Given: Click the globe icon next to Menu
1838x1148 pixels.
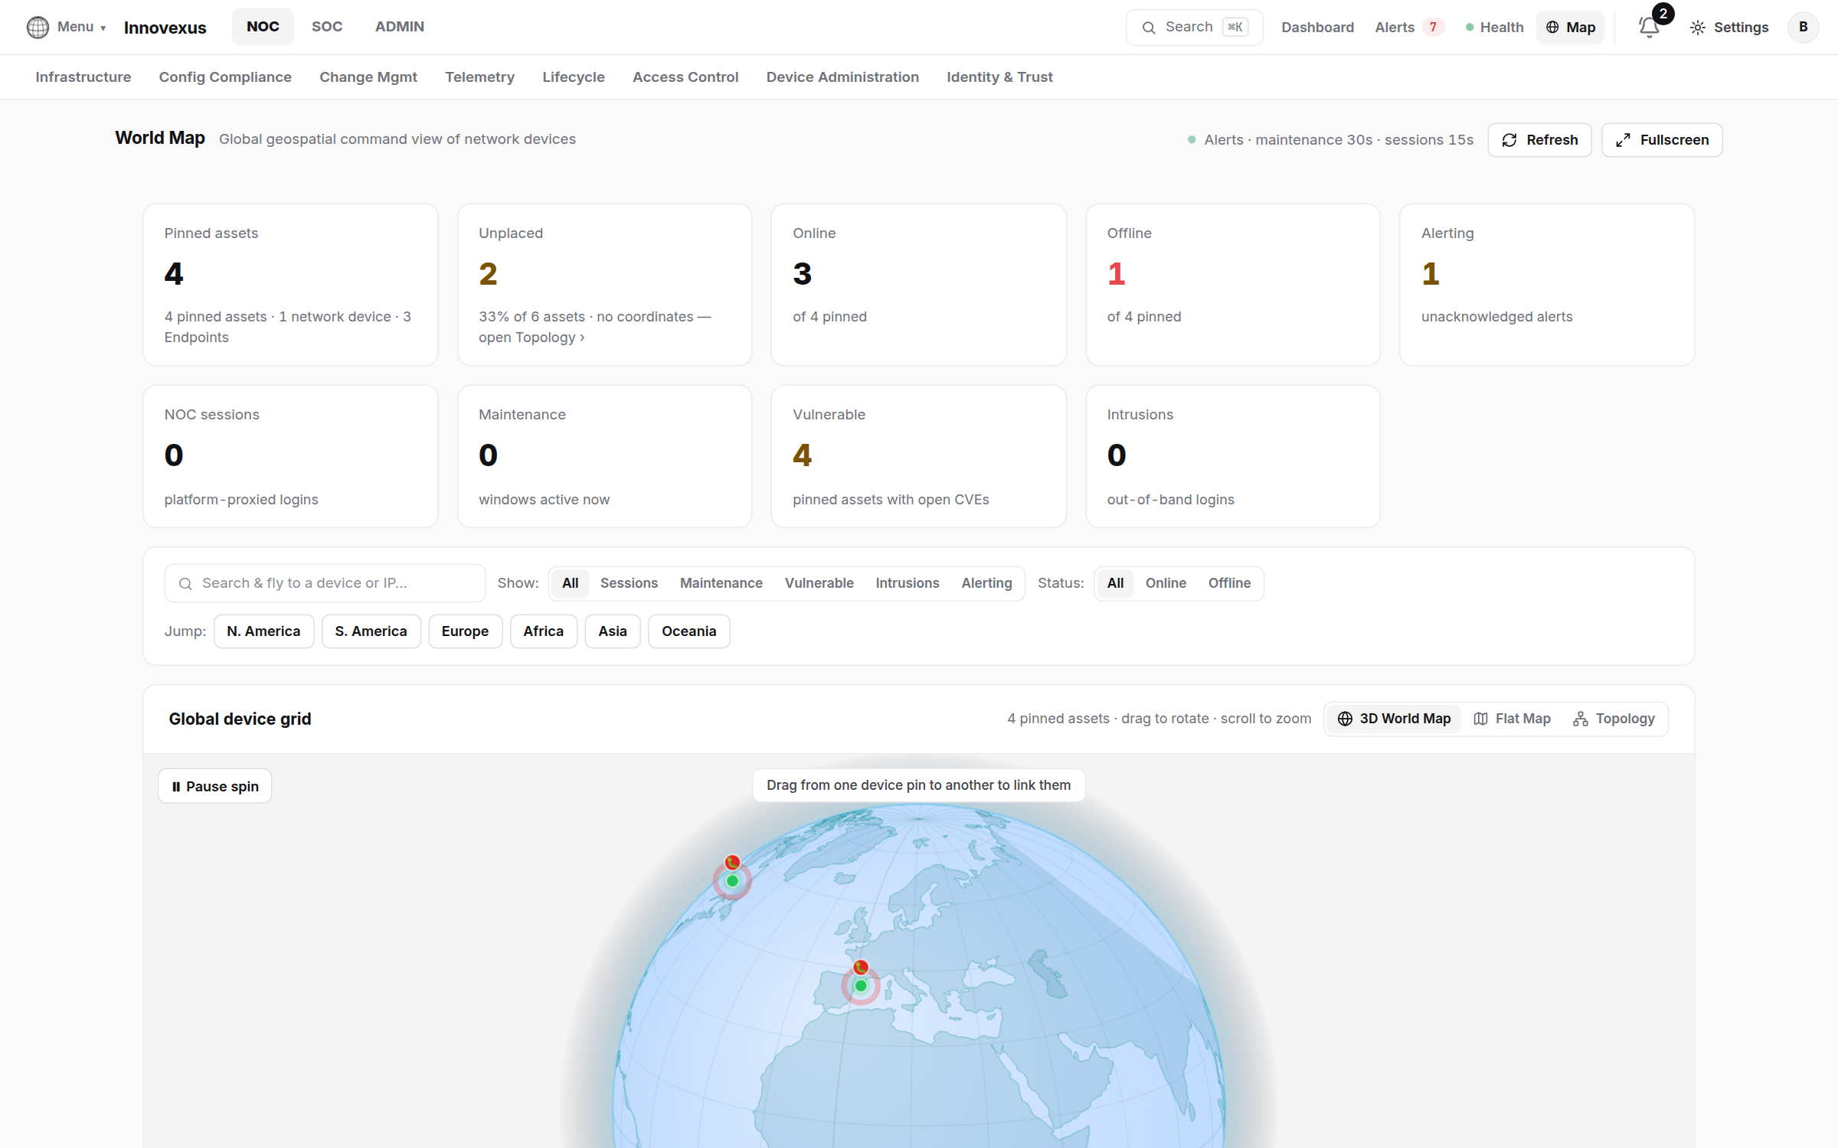Looking at the screenshot, I should pos(38,28).
